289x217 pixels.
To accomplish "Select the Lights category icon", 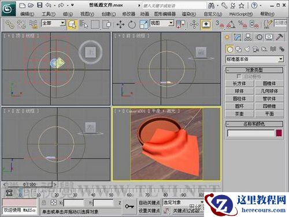I will tap(247, 49).
